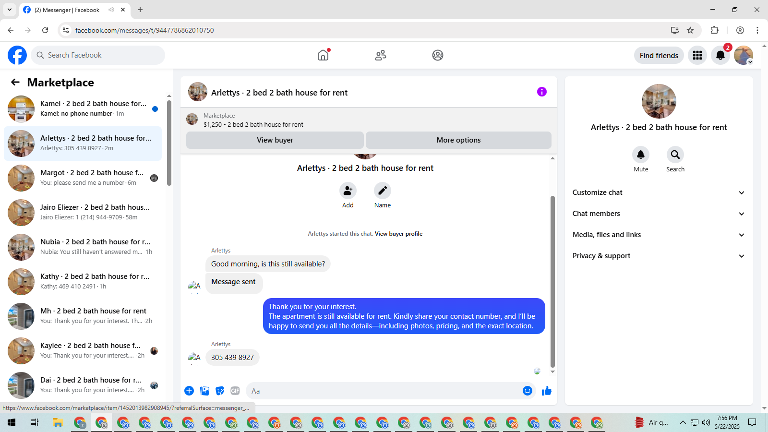The height and width of the screenshot is (432, 768).
Task: Click "Good morning, is this still available?" message
Action: (268, 264)
